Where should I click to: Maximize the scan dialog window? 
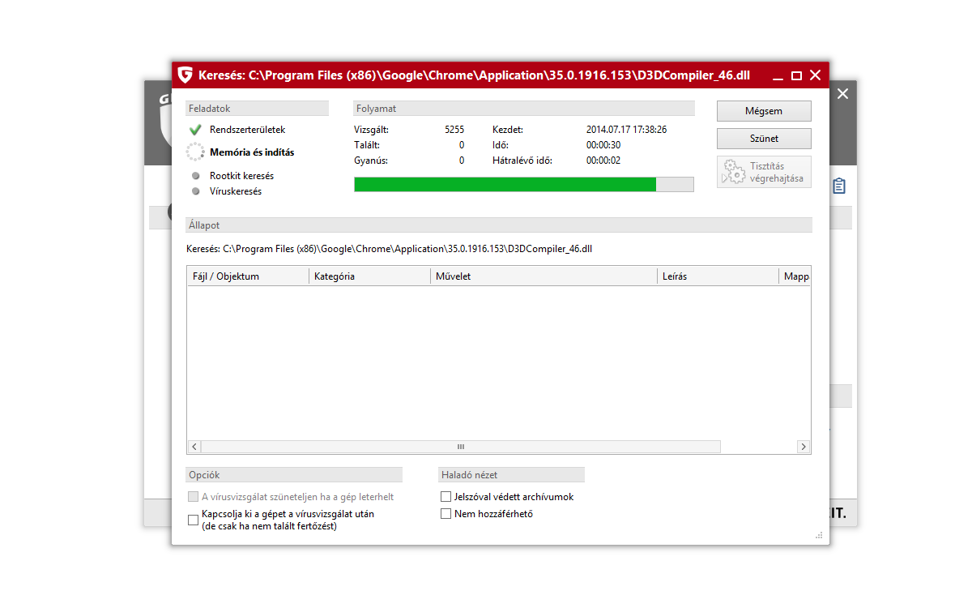pyautogui.click(x=796, y=75)
